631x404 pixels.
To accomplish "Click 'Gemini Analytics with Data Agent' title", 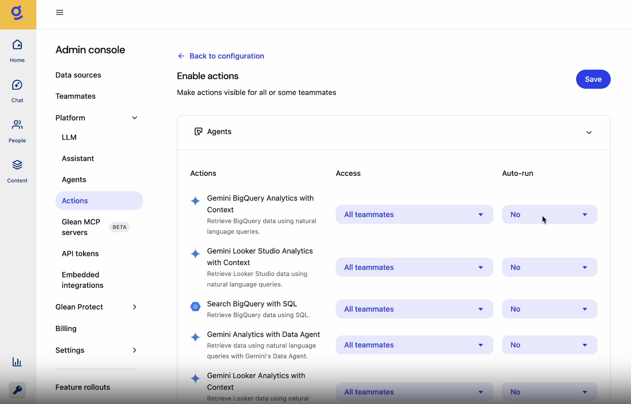I will 263,335.
